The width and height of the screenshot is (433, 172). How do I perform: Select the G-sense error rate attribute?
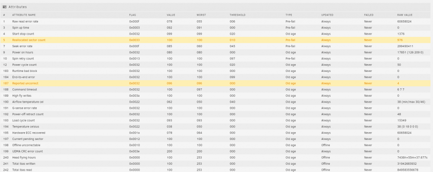click(x=24, y=108)
